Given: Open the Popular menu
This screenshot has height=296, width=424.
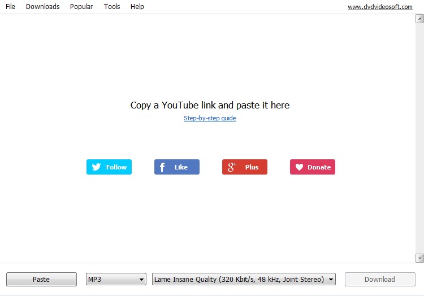Looking at the screenshot, I should pyautogui.click(x=81, y=6).
